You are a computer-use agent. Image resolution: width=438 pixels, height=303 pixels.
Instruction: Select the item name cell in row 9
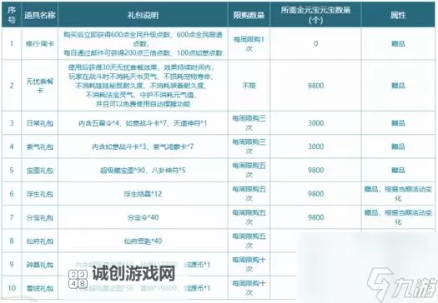tap(40, 264)
